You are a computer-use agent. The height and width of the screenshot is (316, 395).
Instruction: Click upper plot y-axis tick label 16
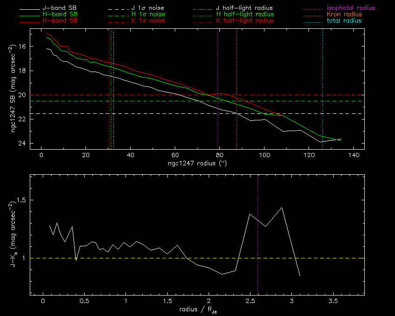tap(22, 46)
